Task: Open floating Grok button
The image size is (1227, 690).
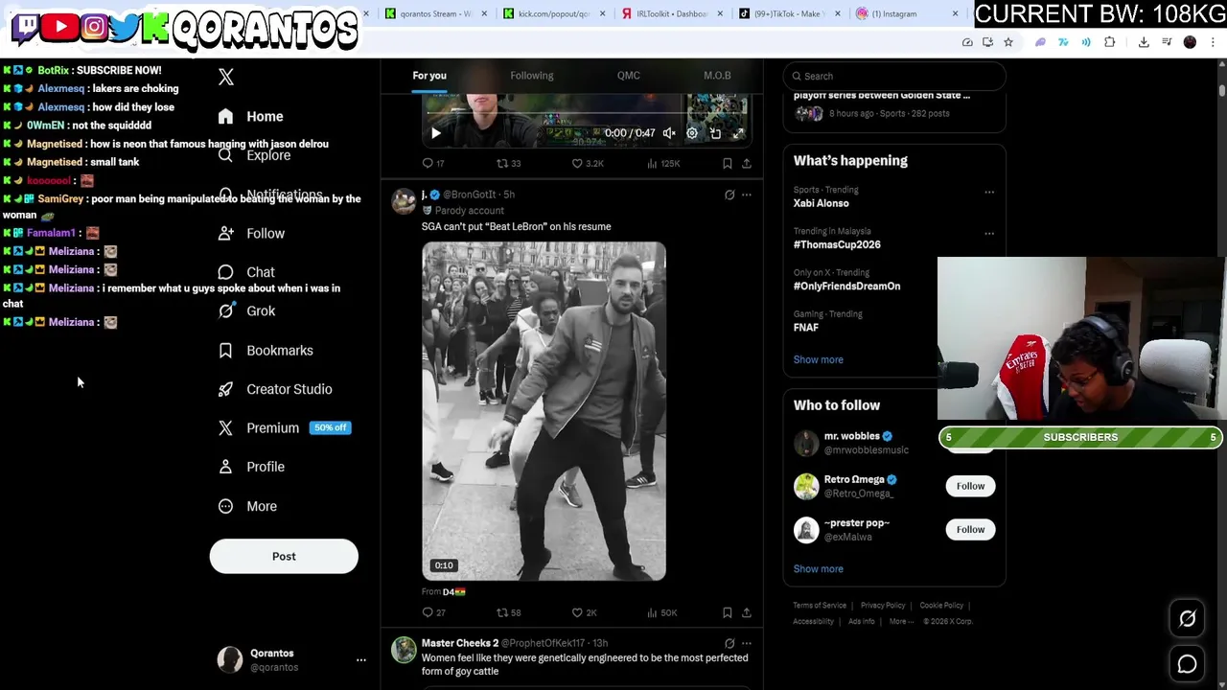Action: (x=1187, y=619)
